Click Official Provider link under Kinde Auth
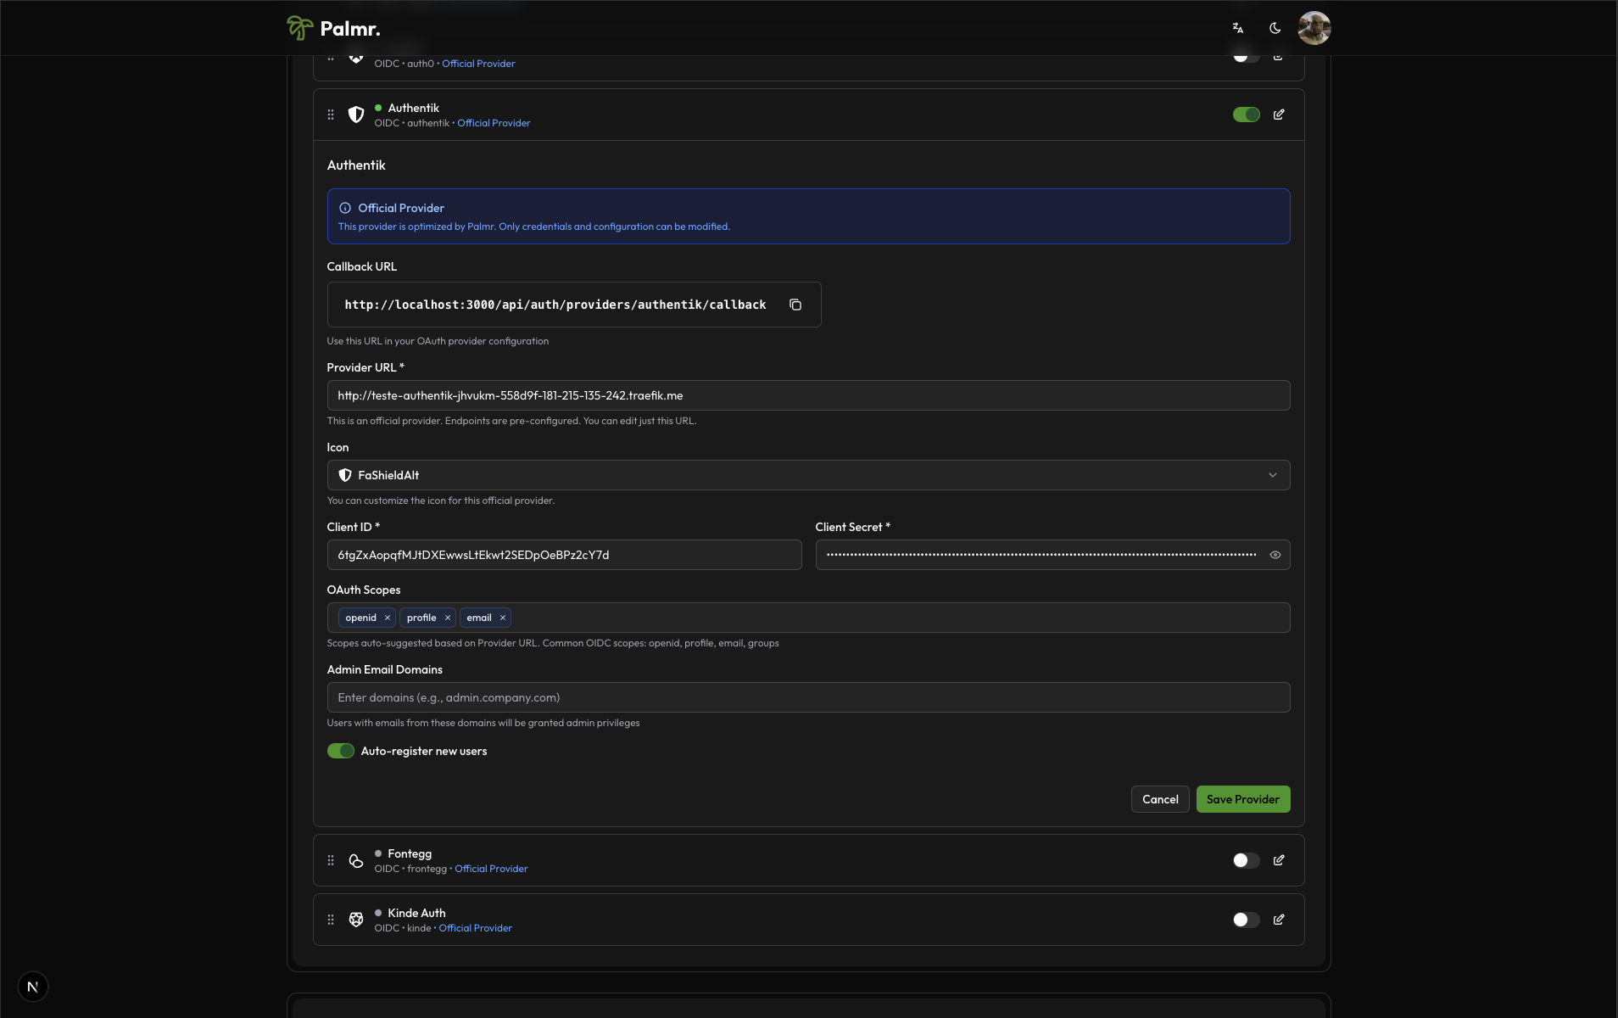Viewport: 1618px width, 1018px height. (x=475, y=928)
